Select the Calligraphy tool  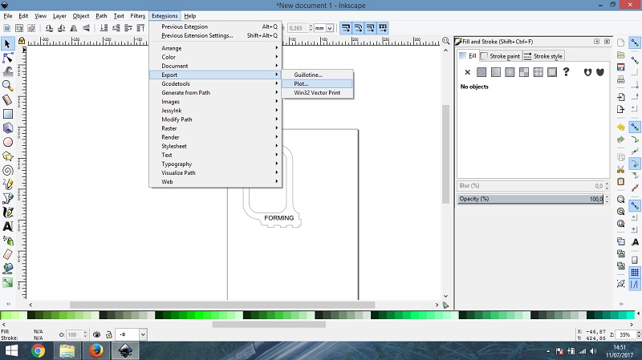(7, 212)
